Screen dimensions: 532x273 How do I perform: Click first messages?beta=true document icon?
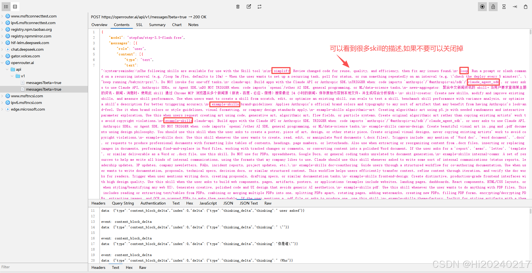click(x=23, y=83)
